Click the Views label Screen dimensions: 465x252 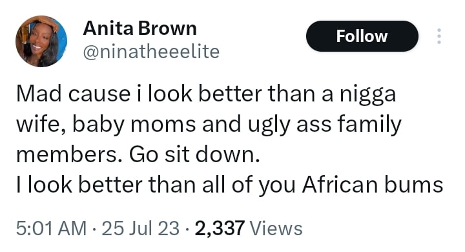coord(276,229)
